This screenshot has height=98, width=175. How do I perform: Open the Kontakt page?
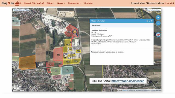(88, 3)
